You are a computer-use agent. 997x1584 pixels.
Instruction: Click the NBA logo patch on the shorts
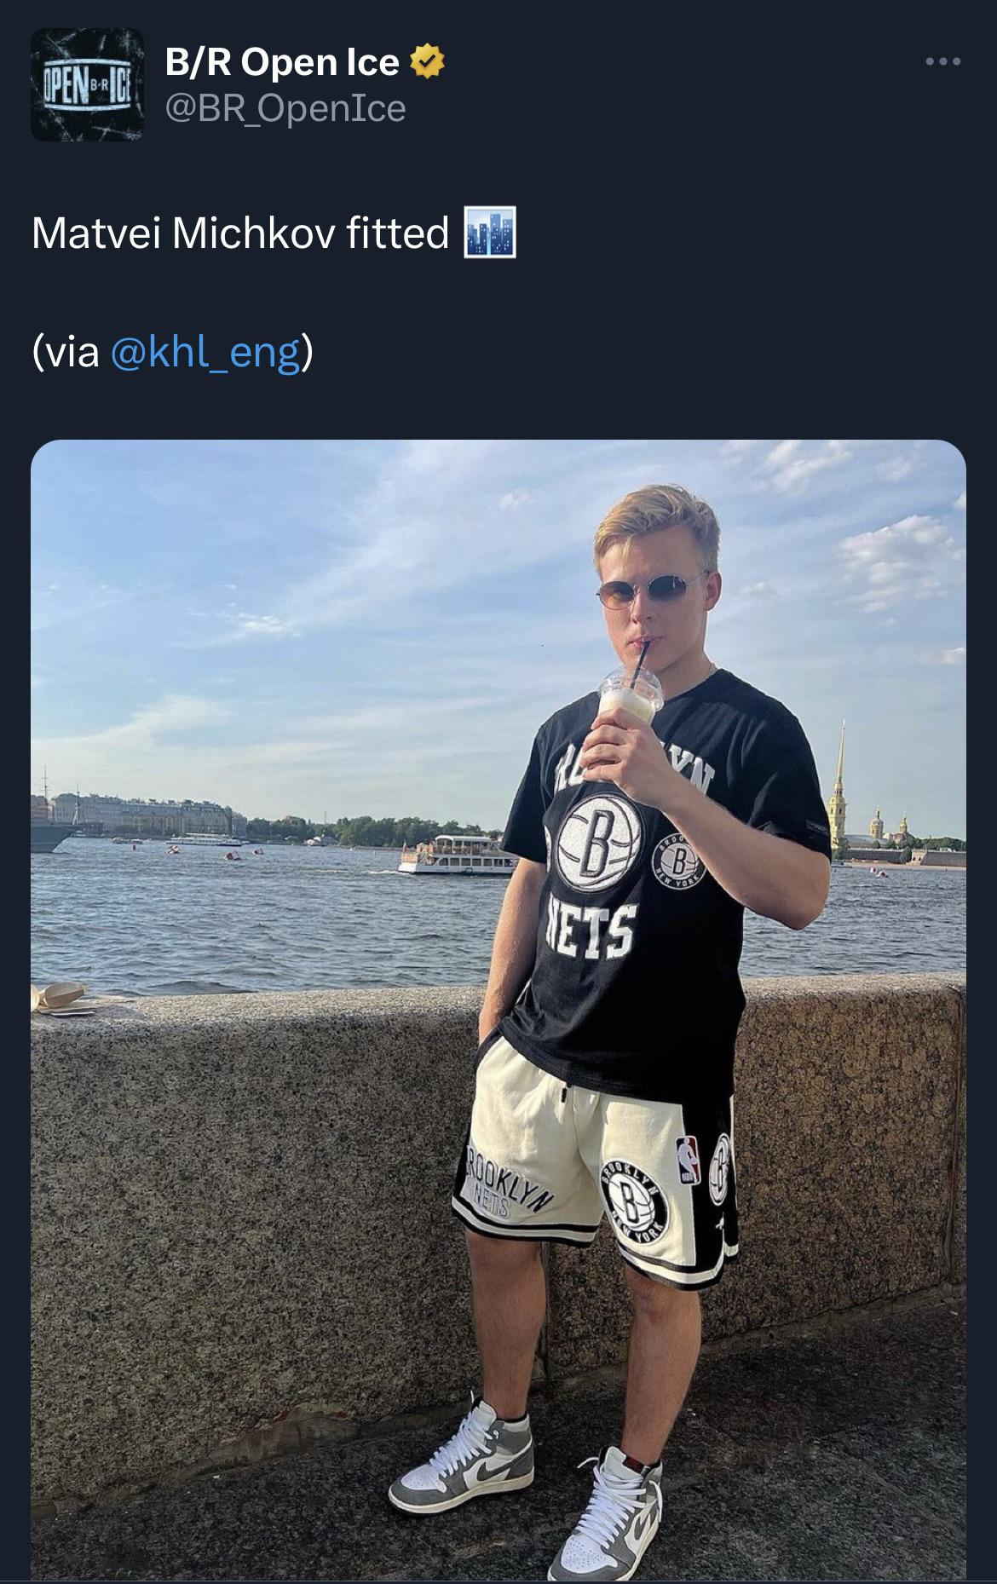pyautogui.click(x=688, y=1160)
